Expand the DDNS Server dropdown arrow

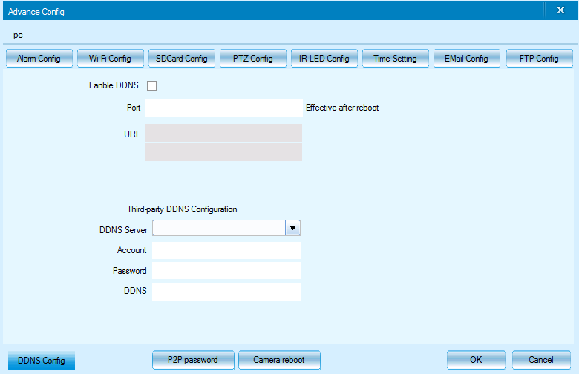[x=292, y=228]
